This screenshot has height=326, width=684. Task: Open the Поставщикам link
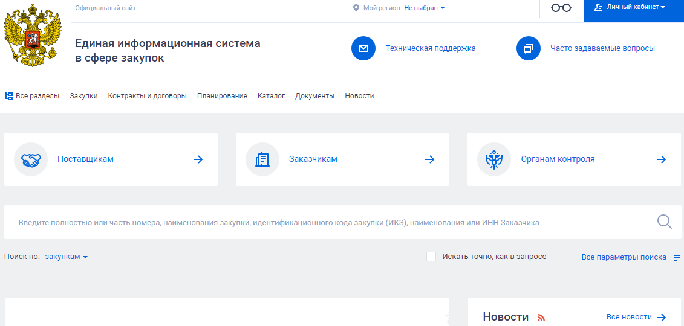pyautogui.click(x=85, y=159)
